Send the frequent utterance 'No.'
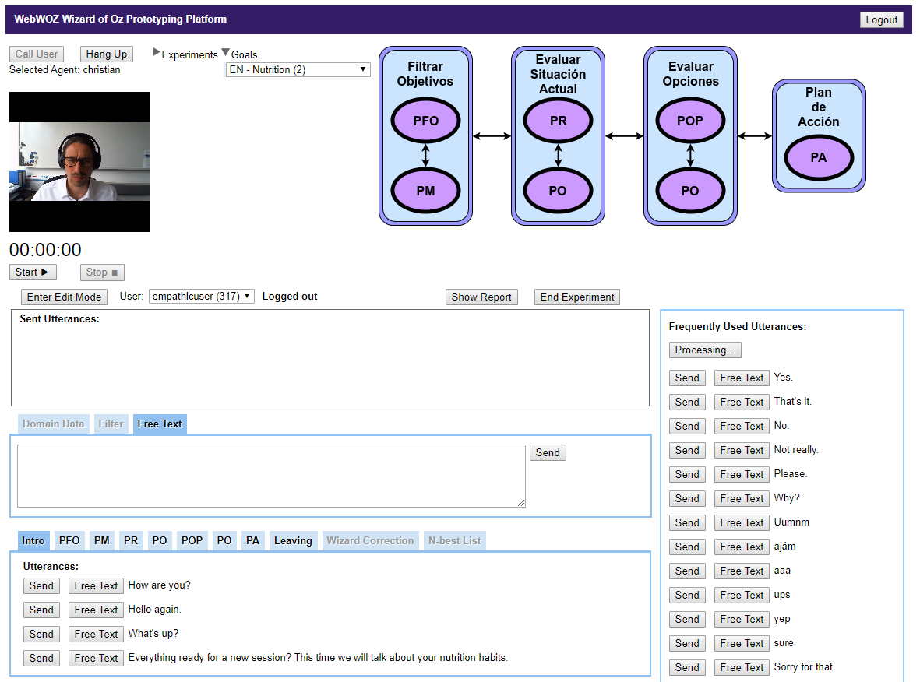The width and height of the screenshot is (920, 682). (687, 427)
